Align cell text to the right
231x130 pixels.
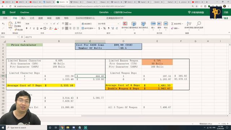coord(70,28)
